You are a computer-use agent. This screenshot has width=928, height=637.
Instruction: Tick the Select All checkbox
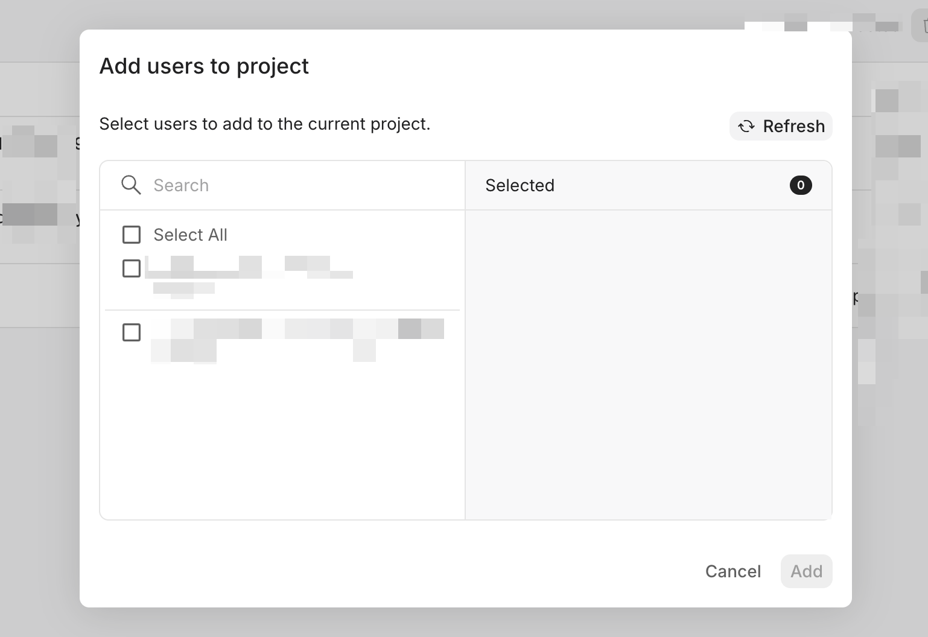tap(132, 235)
